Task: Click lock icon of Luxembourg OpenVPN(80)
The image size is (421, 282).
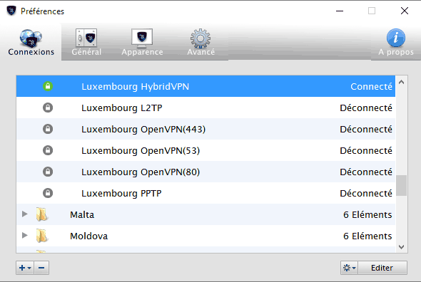Action: (x=48, y=172)
